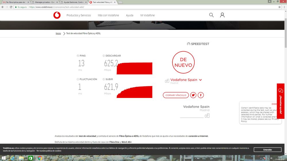
Task: Open the site search magnifier icon
Action: [211, 15]
